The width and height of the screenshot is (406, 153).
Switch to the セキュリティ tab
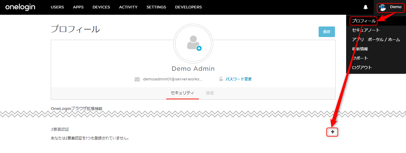182,93
